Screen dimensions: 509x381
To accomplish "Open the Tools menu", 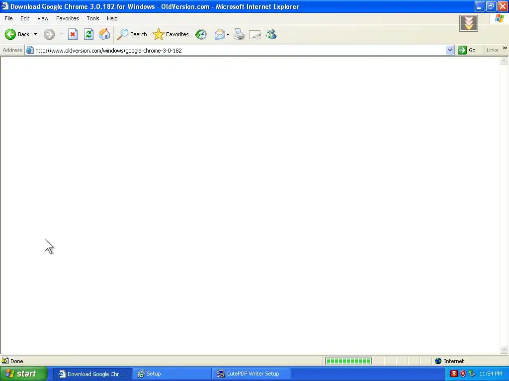I will tap(93, 18).
